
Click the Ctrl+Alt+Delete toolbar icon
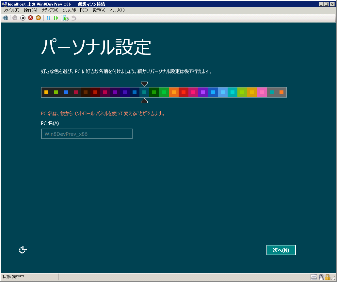pos(5,18)
